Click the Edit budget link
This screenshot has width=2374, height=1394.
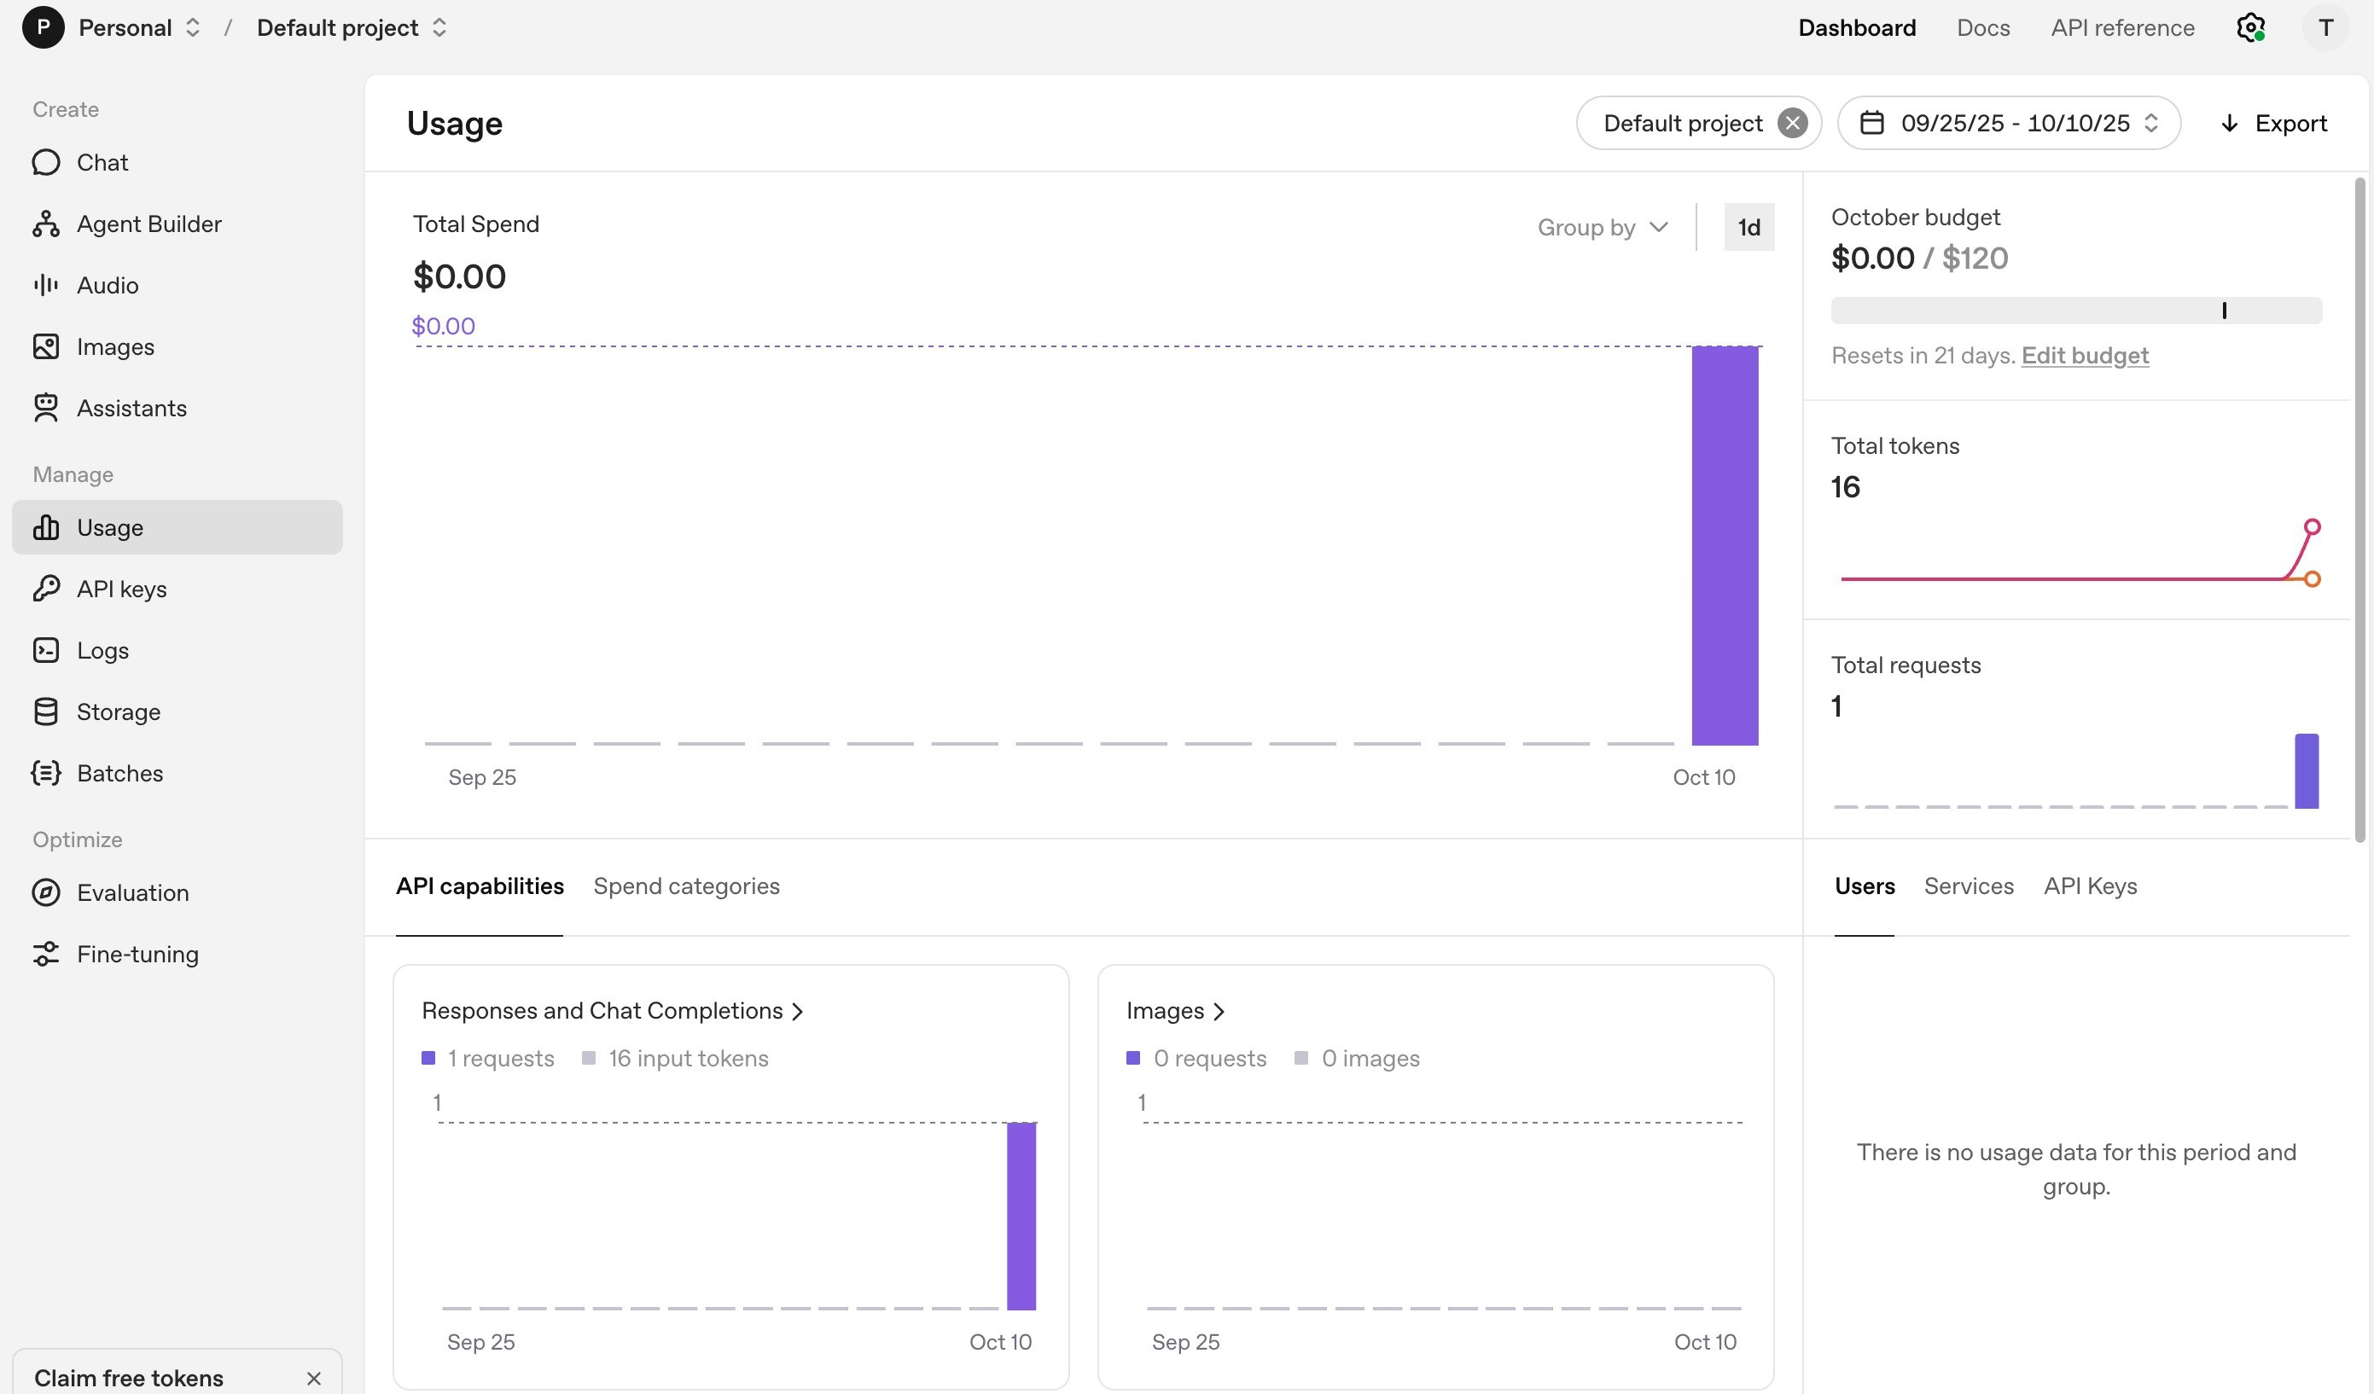click(2085, 356)
